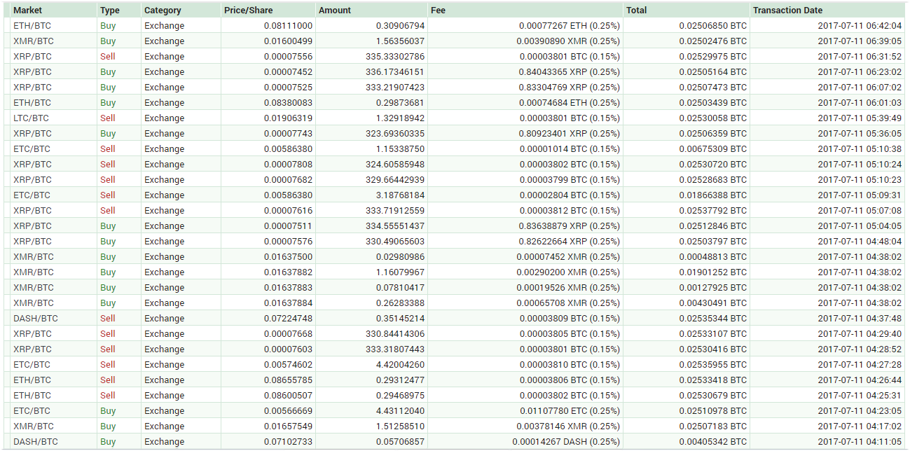Select the price 0.01637500
910x451 pixels.
pyautogui.click(x=288, y=257)
